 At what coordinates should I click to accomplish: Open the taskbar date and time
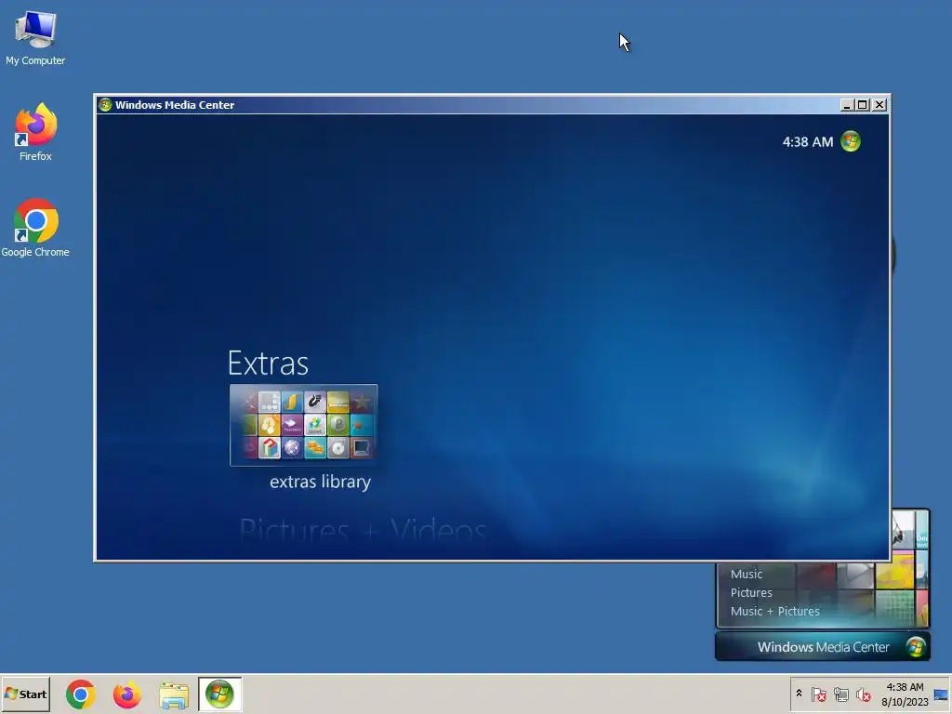(x=905, y=694)
